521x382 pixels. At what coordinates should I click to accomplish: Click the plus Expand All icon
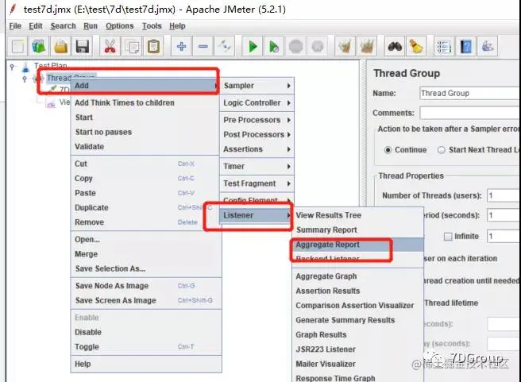click(181, 47)
